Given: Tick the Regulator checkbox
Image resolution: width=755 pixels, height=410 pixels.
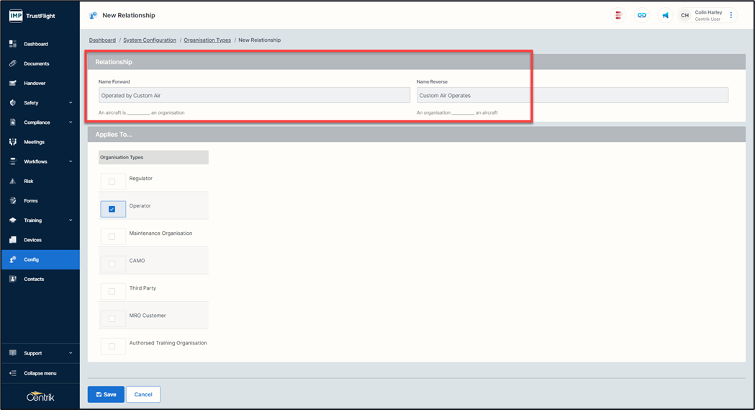Looking at the screenshot, I should pyautogui.click(x=112, y=182).
